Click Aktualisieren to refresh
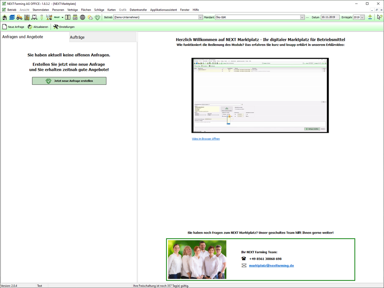The image size is (384, 288). coord(38,27)
